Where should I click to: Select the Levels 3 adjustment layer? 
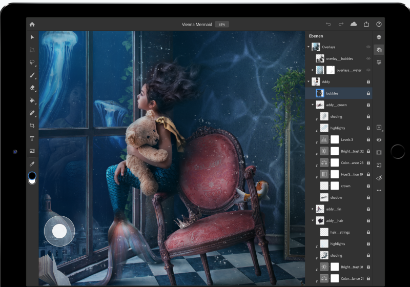pos(339,139)
